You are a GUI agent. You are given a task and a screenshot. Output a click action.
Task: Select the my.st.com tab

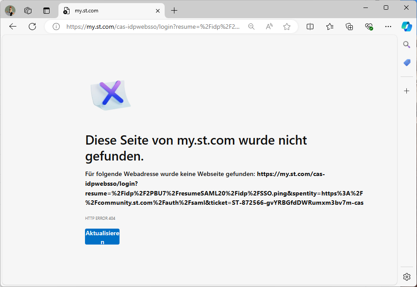pos(112,11)
